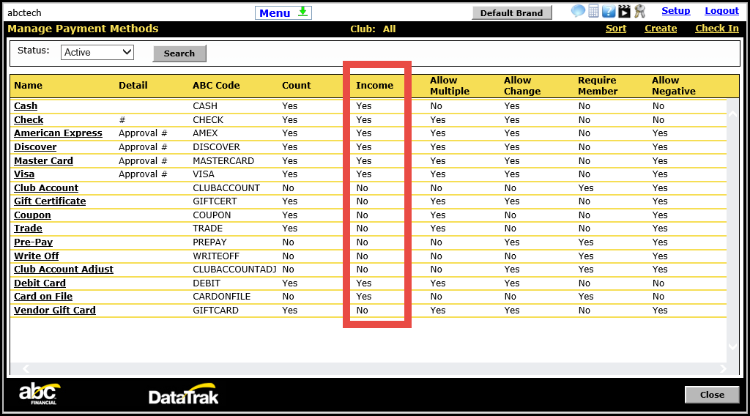Open the Menu button
The height and width of the screenshot is (416, 750).
point(283,13)
